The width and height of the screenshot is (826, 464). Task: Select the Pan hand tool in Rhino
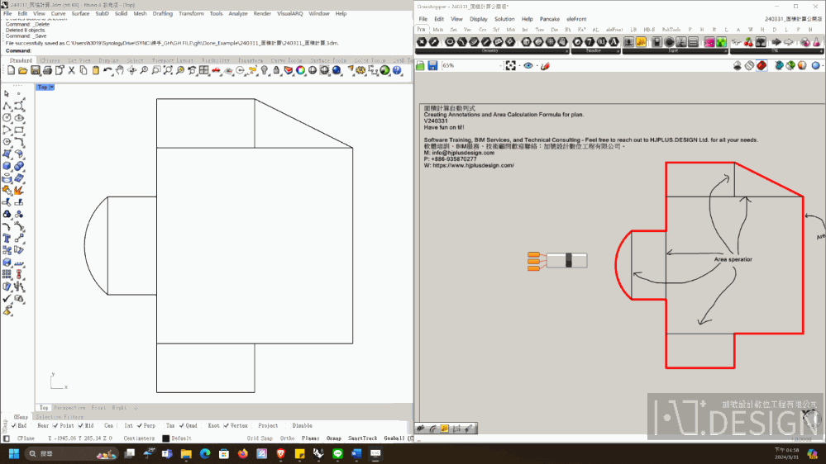[120, 70]
